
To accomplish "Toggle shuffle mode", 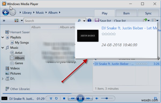I will pyautogui.click(x=51, y=98).
